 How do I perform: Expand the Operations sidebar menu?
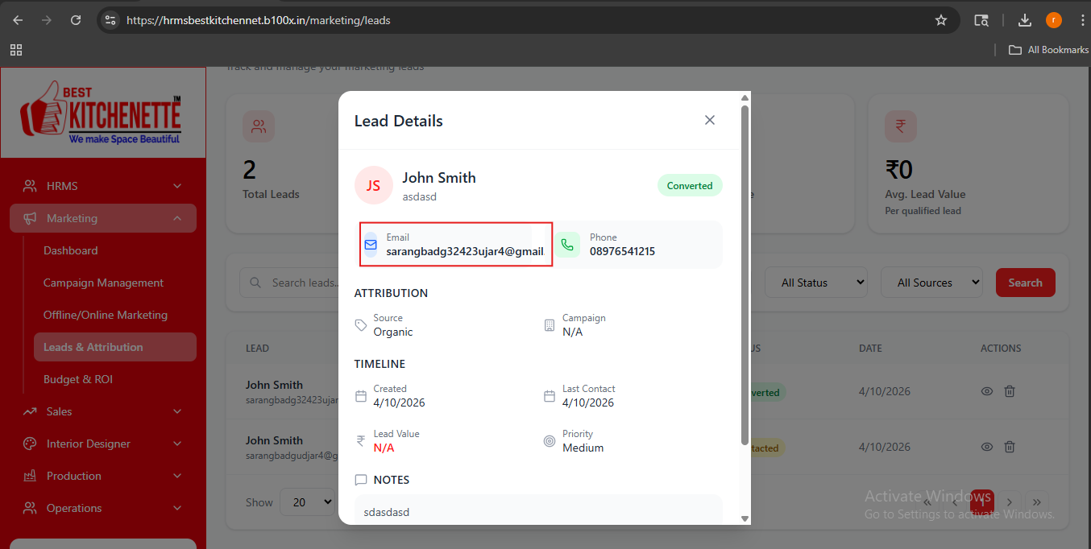pyautogui.click(x=103, y=508)
